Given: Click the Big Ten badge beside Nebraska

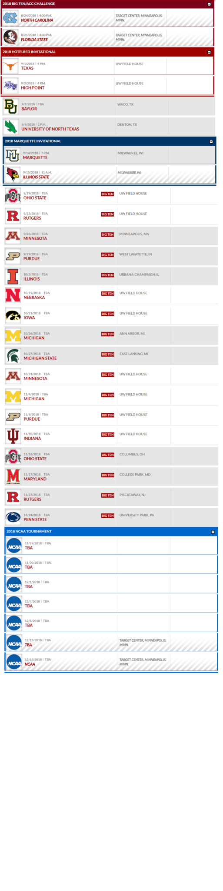Looking at the screenshot, I should pos(107,294).
